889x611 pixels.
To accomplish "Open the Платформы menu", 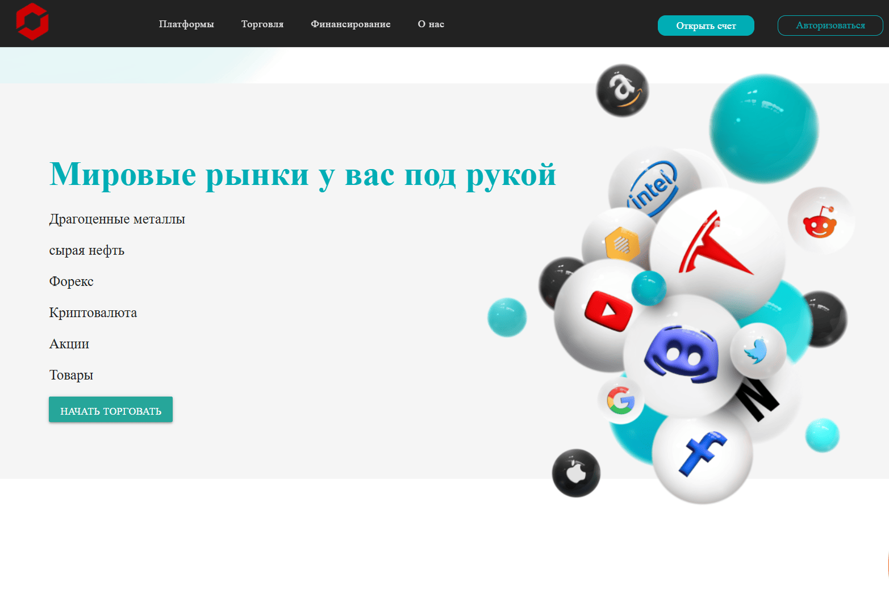I will [x=186, y=24].
